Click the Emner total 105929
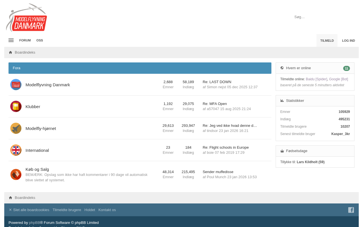Screen dimensions: 363x227 click(x=344, y=112)
